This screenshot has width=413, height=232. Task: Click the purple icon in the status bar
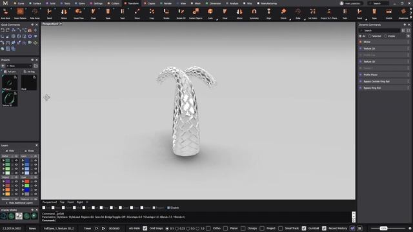(x=352, y=228)
